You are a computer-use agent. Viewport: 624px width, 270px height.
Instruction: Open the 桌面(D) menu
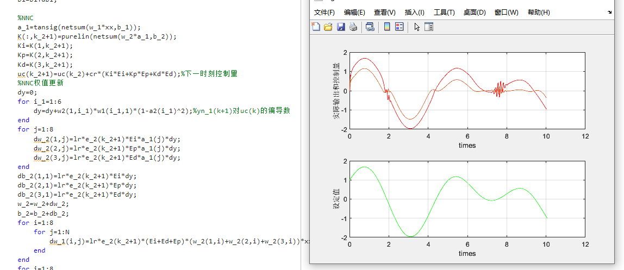click(x=475, y=12)
